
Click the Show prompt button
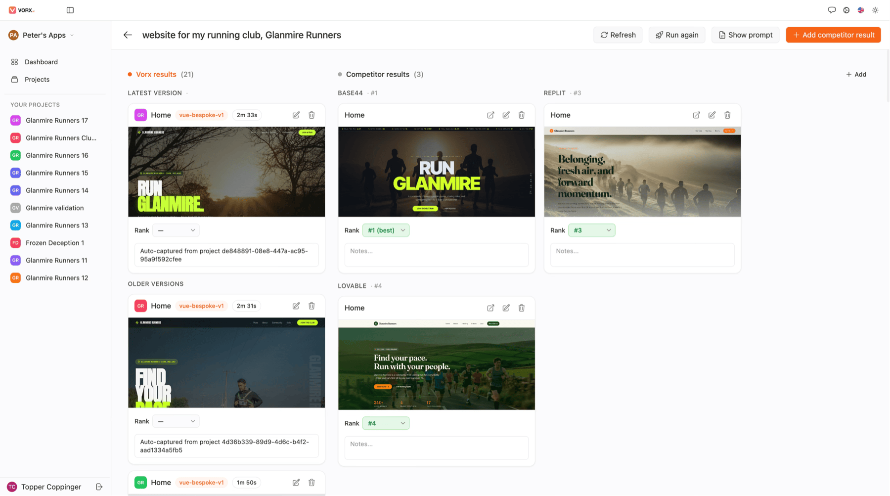(745, 35)
